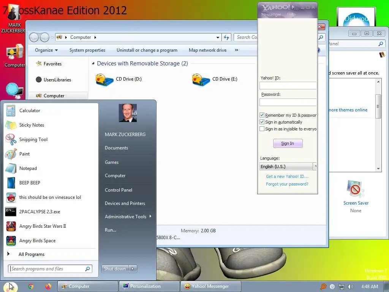Expand the Organize dropdown menu
The height and width of the screenshot is (292, 389).
pyautogui.click(x=46, y=50)
